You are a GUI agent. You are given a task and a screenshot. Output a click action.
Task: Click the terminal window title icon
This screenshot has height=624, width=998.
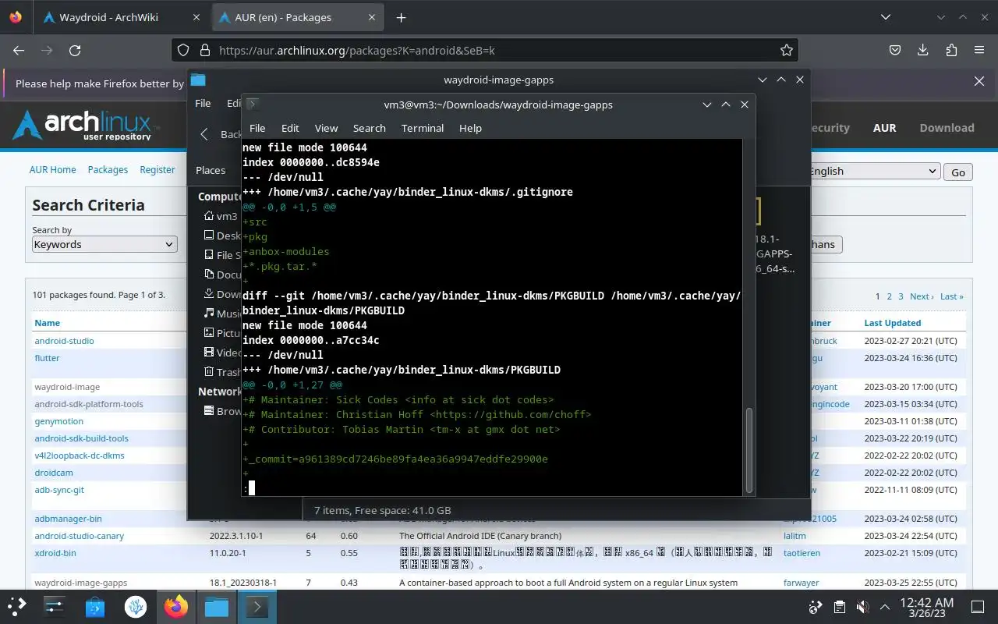click(x=253, y=105)
